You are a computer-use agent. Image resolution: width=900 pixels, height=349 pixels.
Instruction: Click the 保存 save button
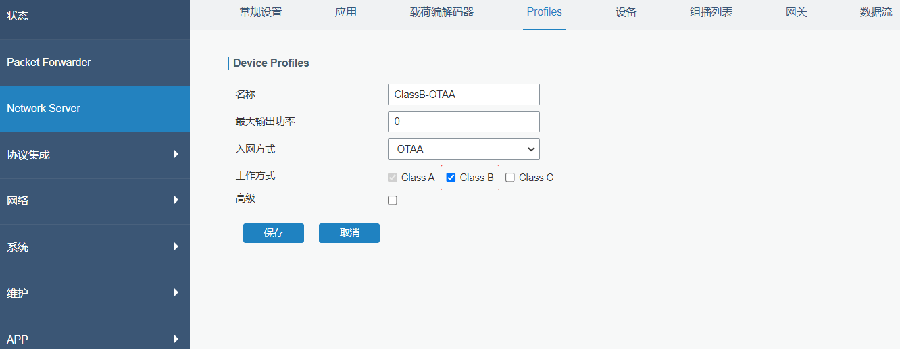pyautogui.click(x=274, y=233)
